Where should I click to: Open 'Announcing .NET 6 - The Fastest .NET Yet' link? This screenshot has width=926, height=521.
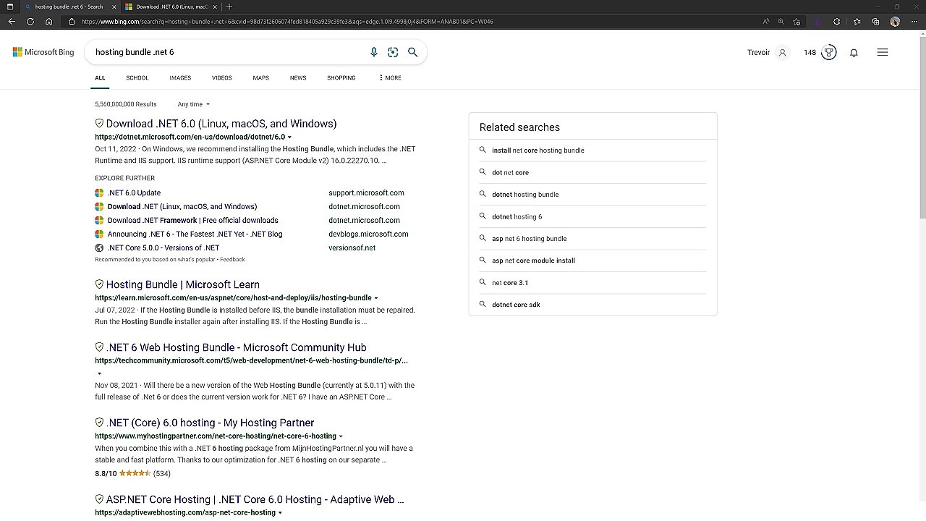point(195,234)
